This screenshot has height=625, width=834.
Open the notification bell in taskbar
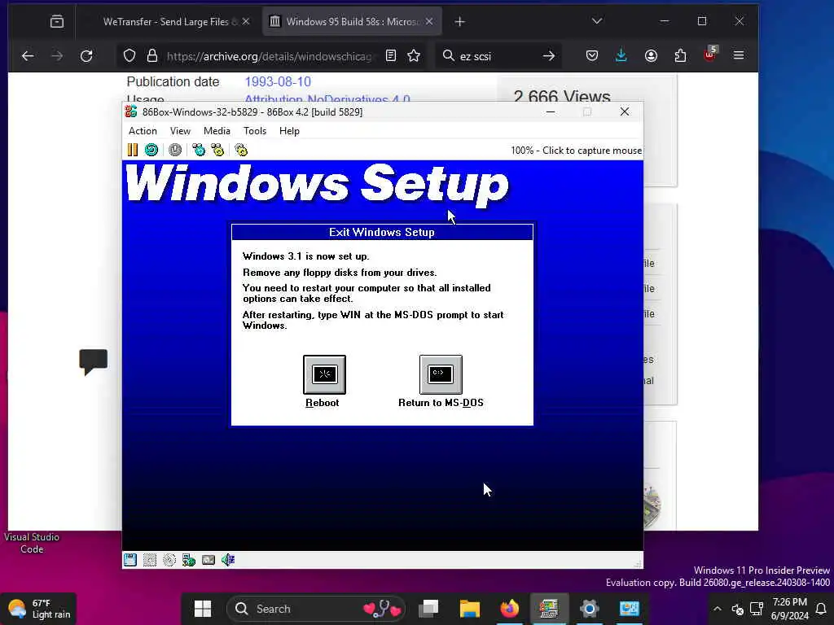tap(821, 609)
